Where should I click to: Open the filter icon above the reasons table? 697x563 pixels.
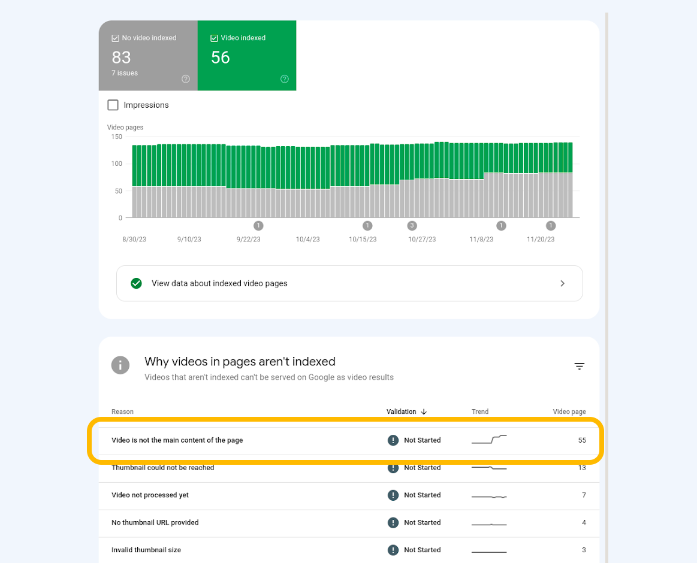pyautogui.click(x=579, y=365)
